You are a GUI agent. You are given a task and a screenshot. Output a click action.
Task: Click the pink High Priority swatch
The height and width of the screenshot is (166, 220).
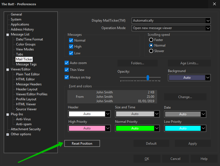click(x=87, y=128)
